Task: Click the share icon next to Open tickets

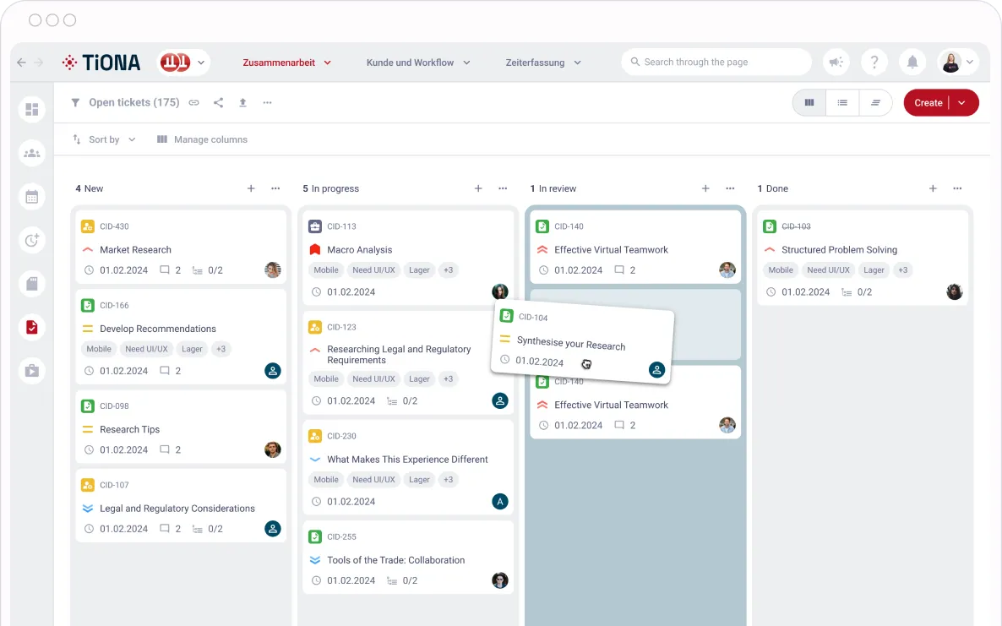Action: 218,103
